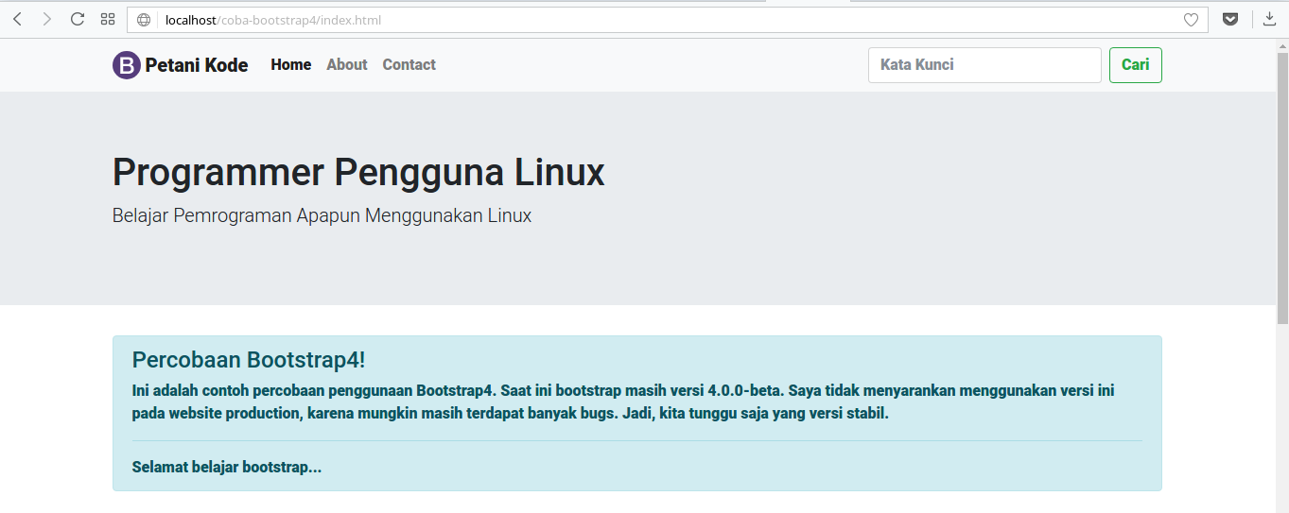Image resolution: width=1289 pixels, height=513 pixels.
Task: Switch to the About nav item
Action: 346,65
